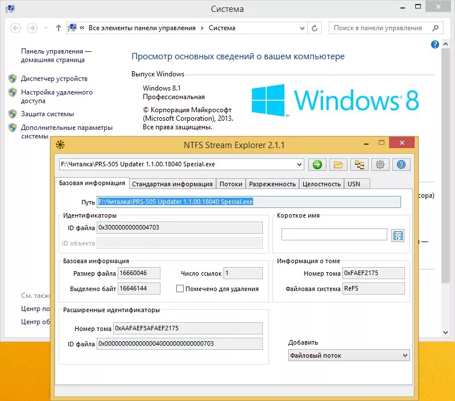Click the System window back arrow
Viewport: 455px width, 401px height.
tap(16, 28)
